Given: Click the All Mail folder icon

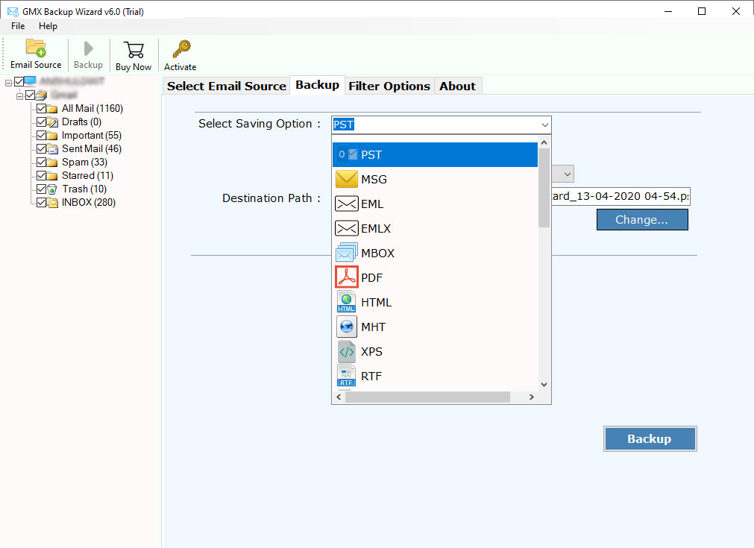Looking at the screenshot, I should click(52, 109).
